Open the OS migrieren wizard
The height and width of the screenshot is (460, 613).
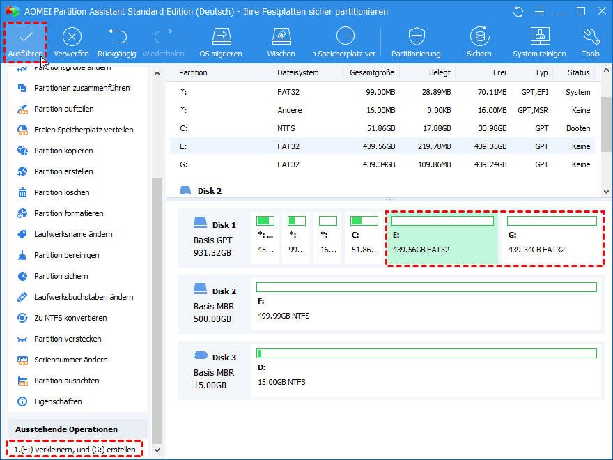221,43
